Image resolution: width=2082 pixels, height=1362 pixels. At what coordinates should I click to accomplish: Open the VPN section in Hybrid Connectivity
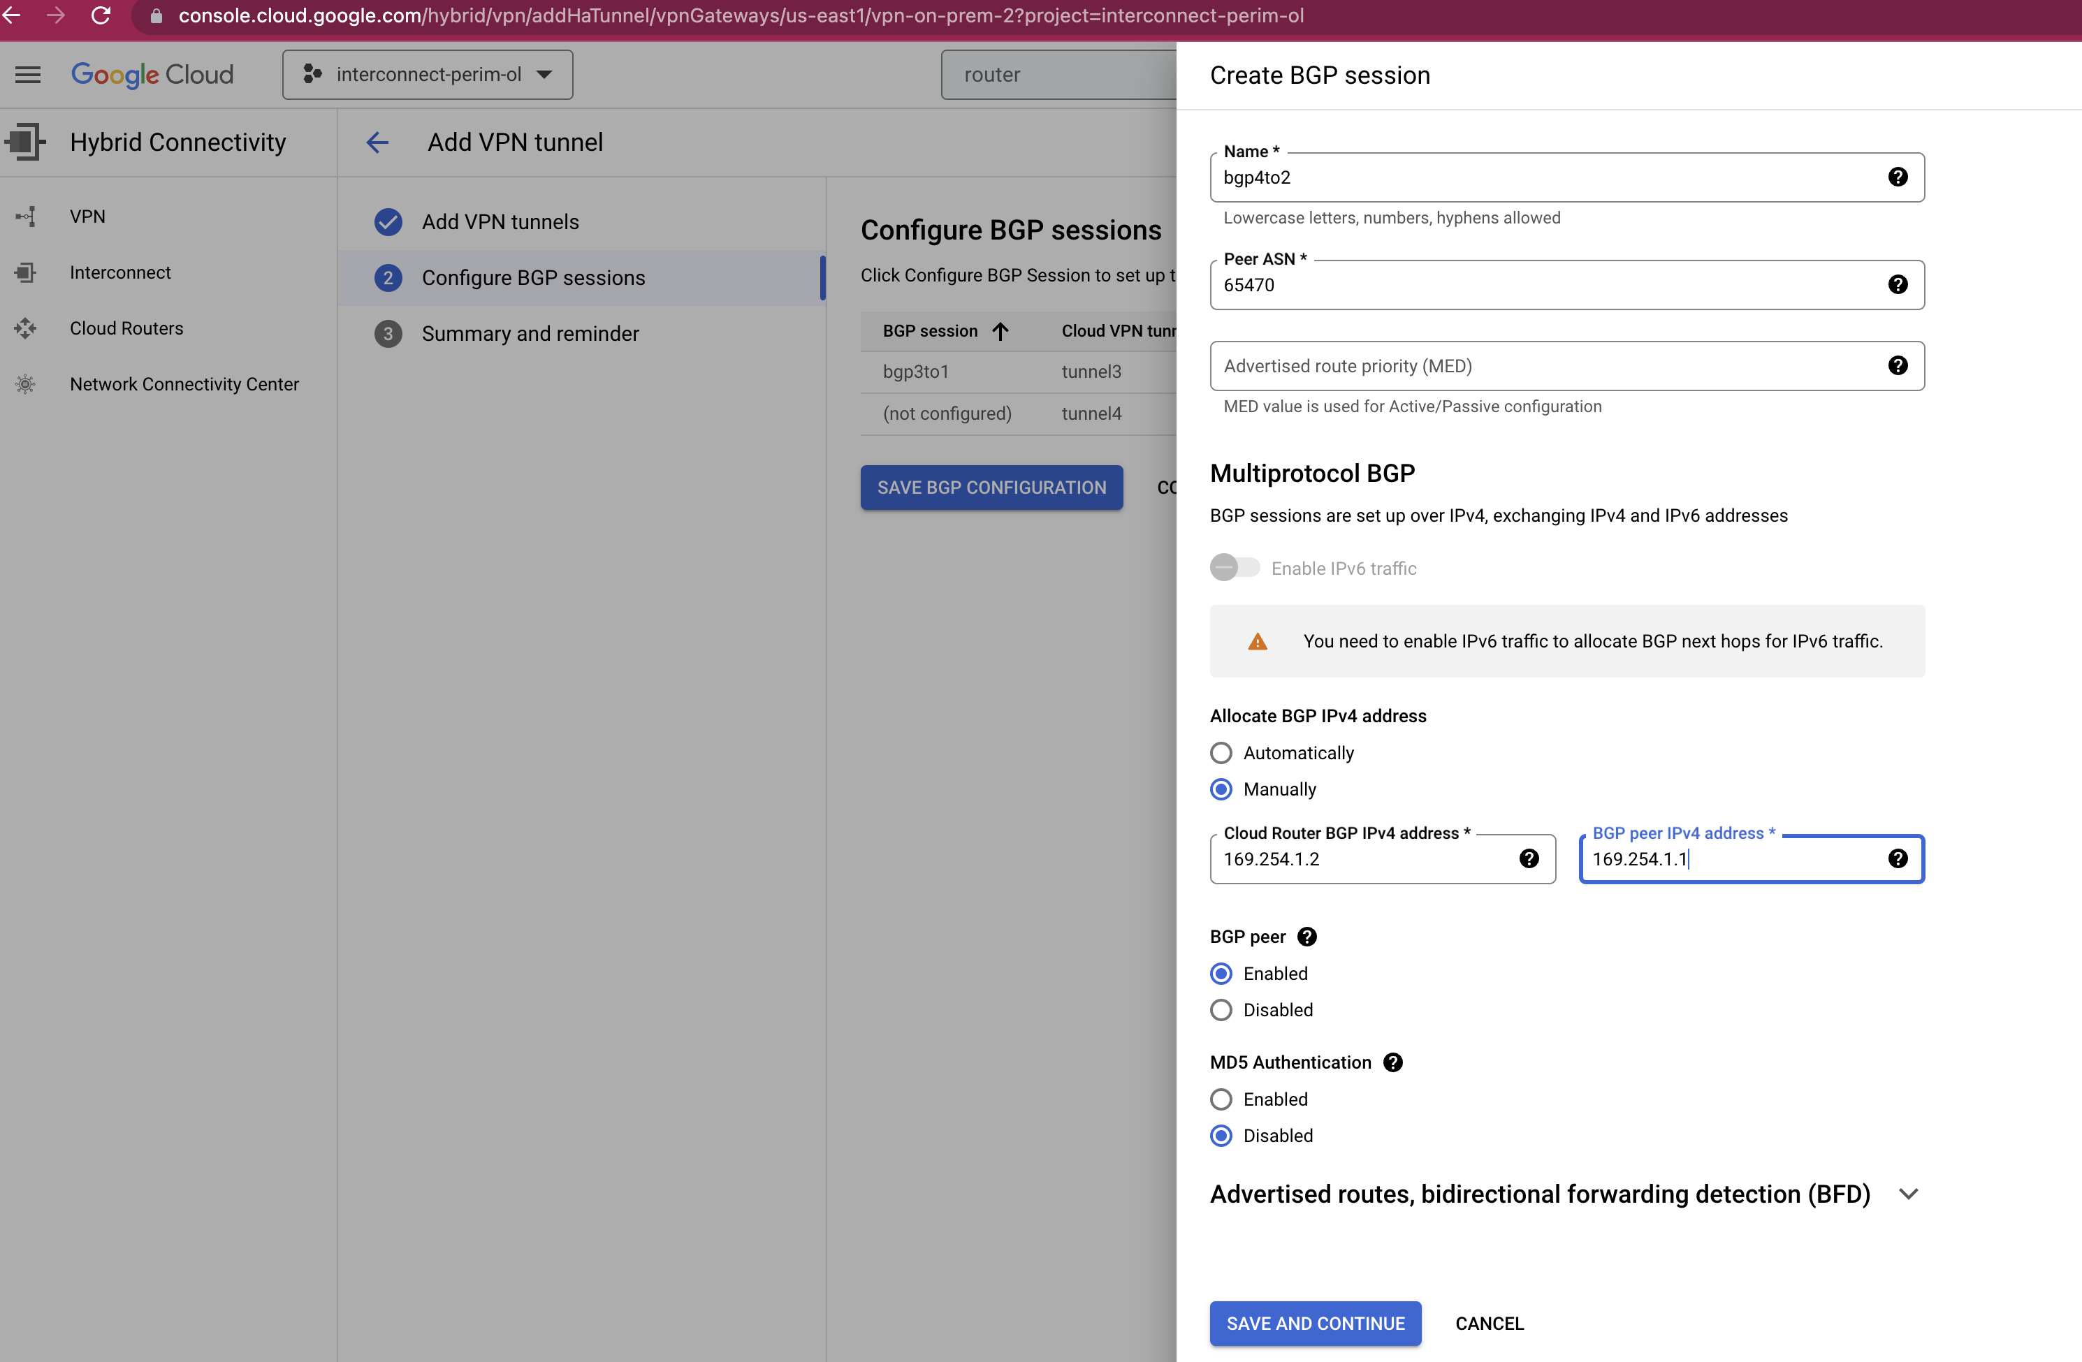87,216
